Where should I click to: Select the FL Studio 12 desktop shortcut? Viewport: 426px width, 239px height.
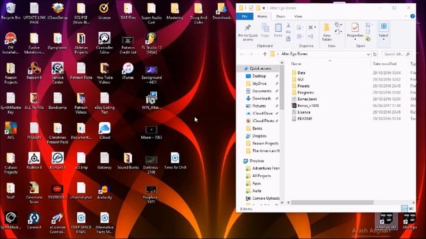[151, 43]
